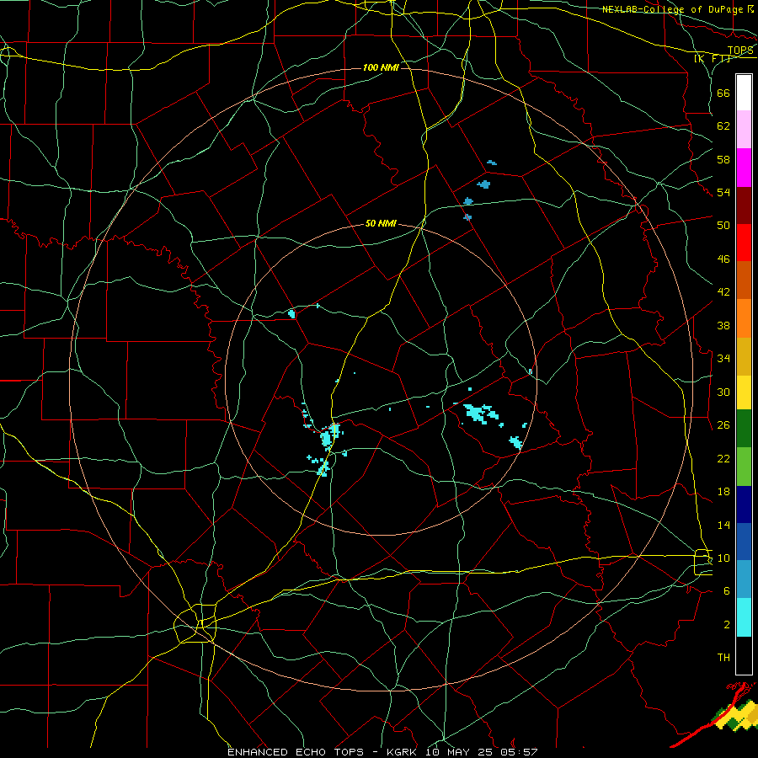Click the '05:57' timestamp in the caption
The width and height of the screenshot is (758, 758).
pyautogui.click(x=519, y=752)
